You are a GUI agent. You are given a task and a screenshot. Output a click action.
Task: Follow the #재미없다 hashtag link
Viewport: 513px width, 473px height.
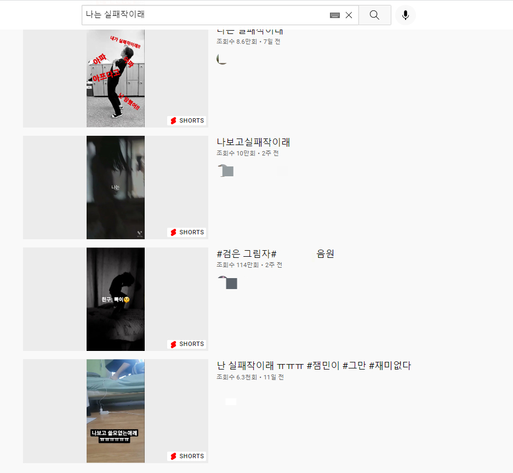coord(390,366)
